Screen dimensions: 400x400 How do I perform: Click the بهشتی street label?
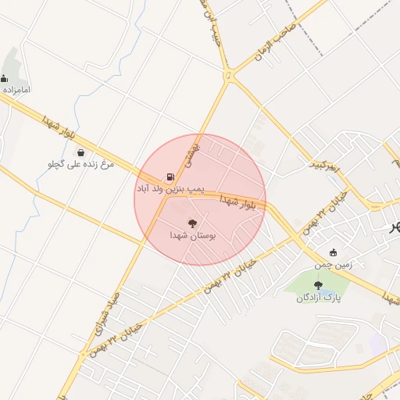click(192, 156)
